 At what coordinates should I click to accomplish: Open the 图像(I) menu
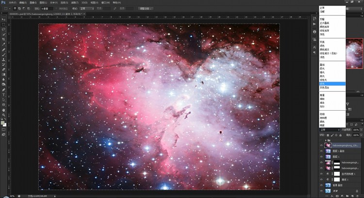click(x=33, y=2)
